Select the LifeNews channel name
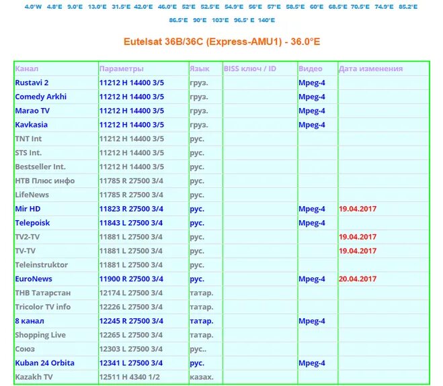Viewport: 443px width, 386px height. [x=32, y=195]
